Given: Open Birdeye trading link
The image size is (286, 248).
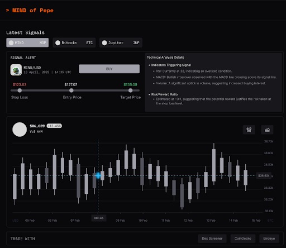Looking at the screenshot, I should [269, 239].
